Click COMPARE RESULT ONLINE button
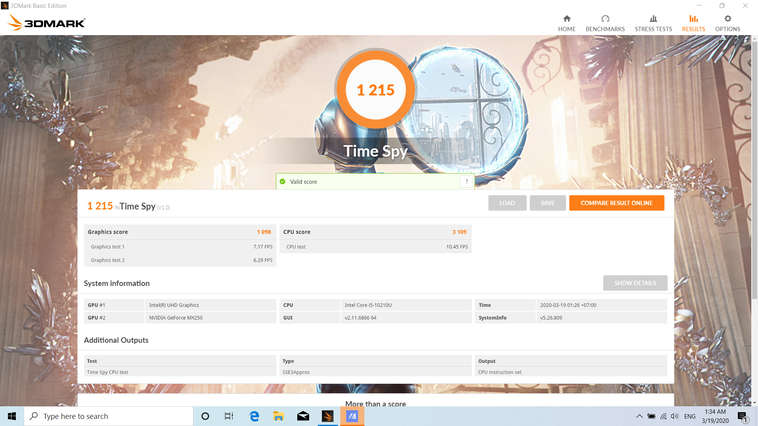Viewport: 758px width, 426px height. [x=616, y=203]
